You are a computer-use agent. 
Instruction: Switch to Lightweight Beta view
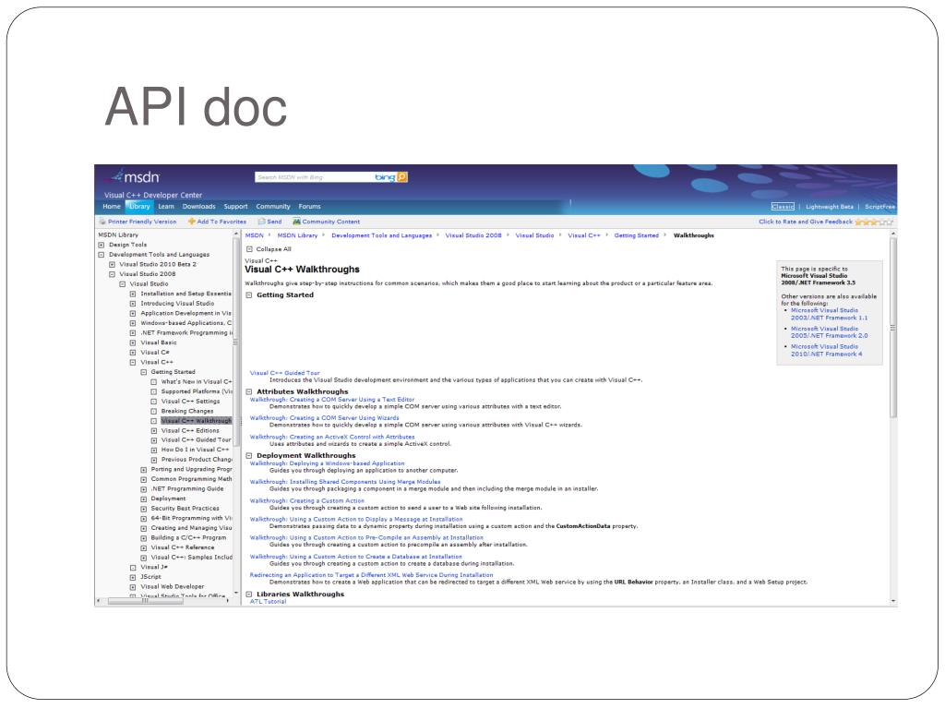830,207
